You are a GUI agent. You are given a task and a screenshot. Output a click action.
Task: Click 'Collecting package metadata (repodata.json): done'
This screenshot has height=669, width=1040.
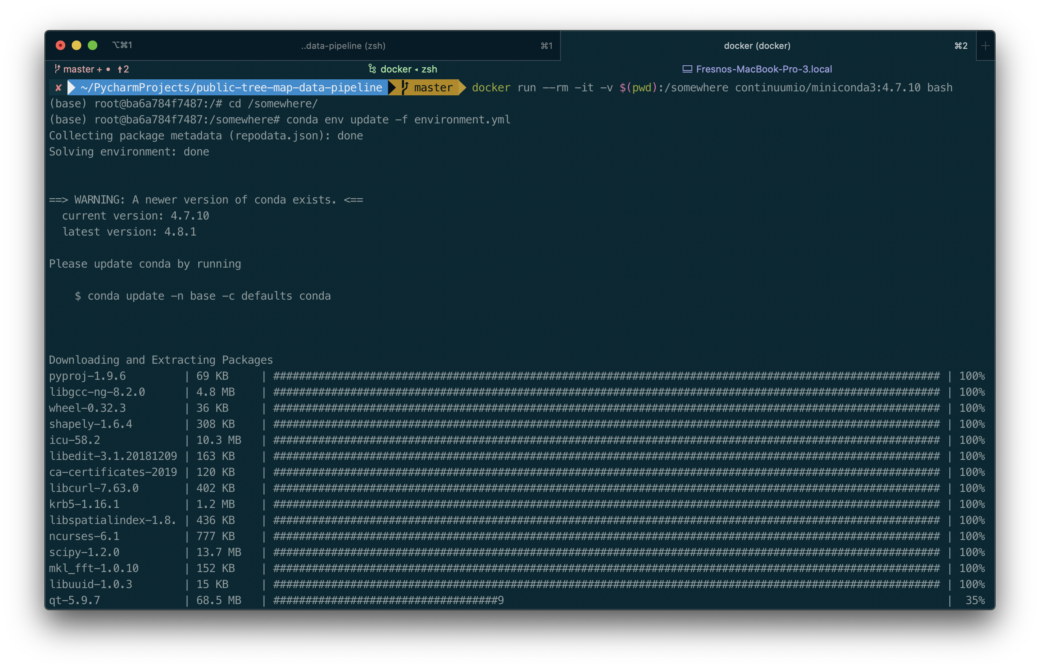coord(206,135)
